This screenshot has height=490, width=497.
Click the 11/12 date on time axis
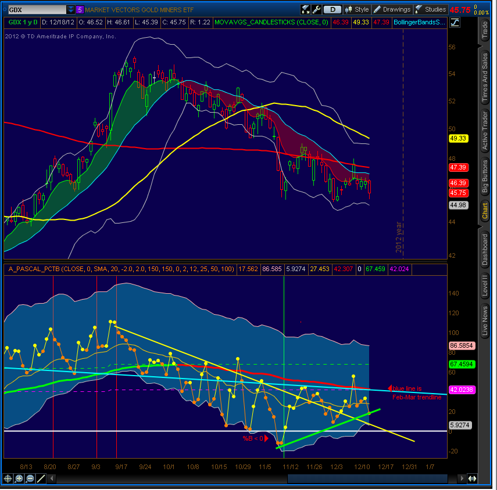[x=290, y=467]
